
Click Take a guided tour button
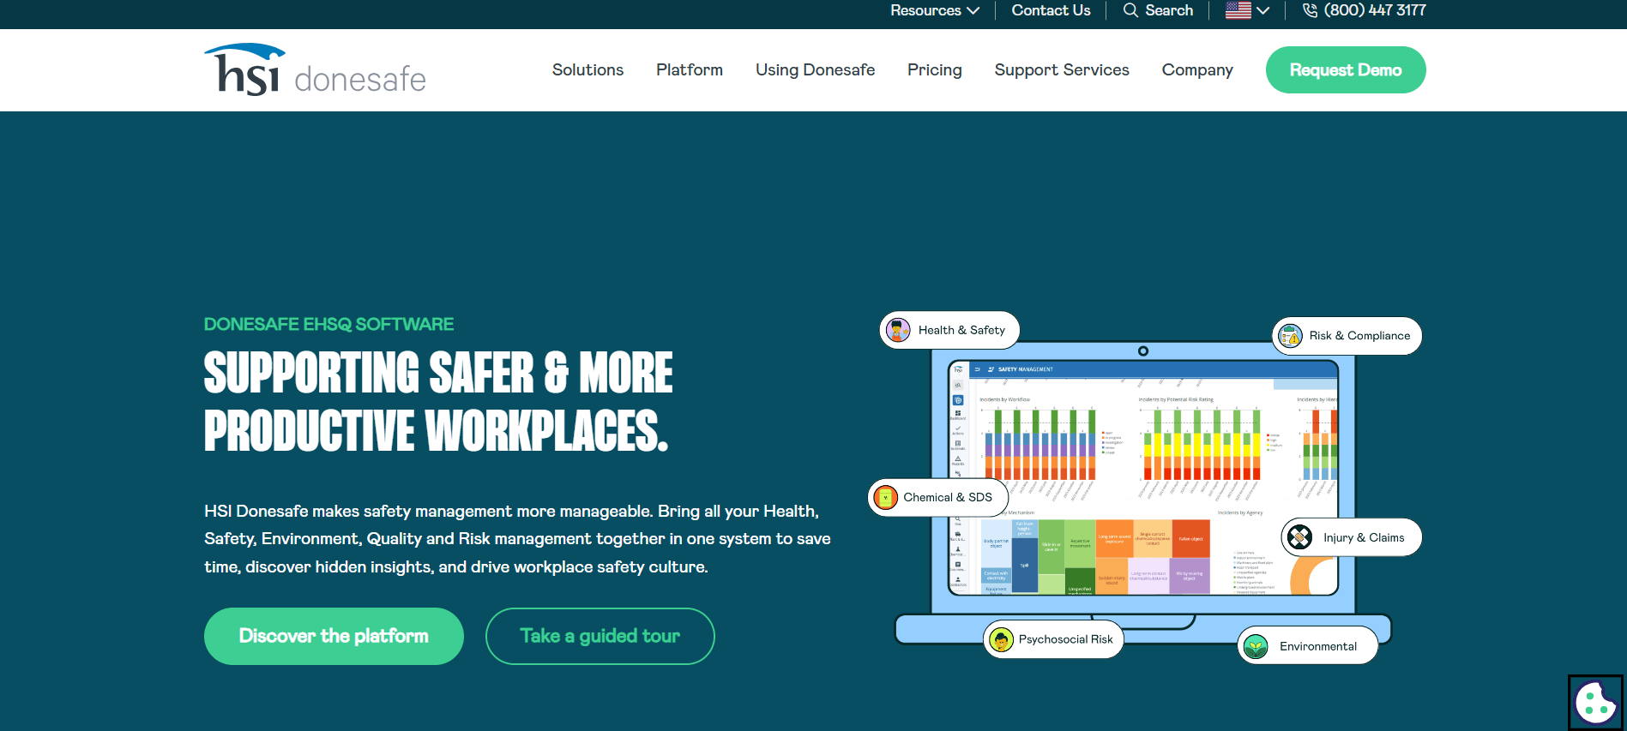(x=600, y=636)
